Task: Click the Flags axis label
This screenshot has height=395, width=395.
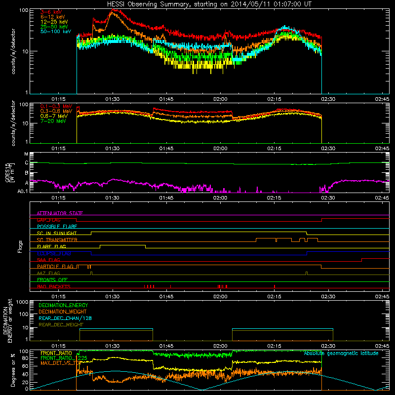Action: point(20,247)
